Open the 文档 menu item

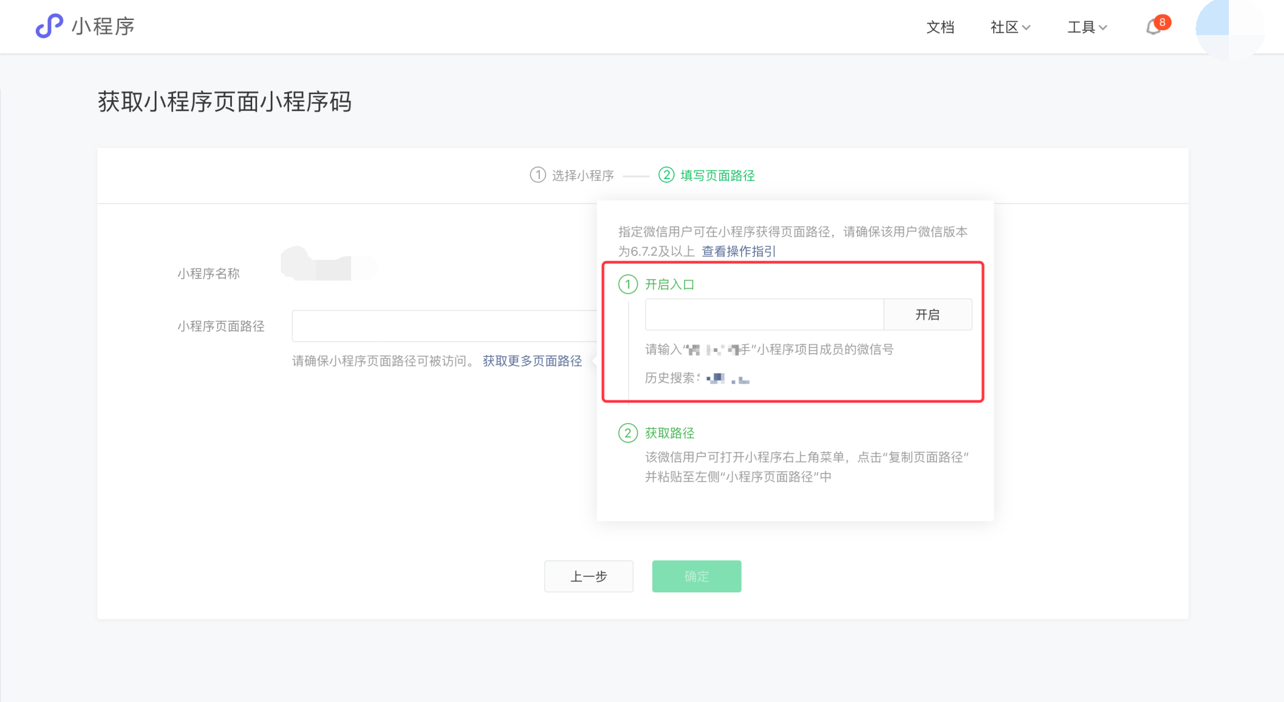pos(940,27)
